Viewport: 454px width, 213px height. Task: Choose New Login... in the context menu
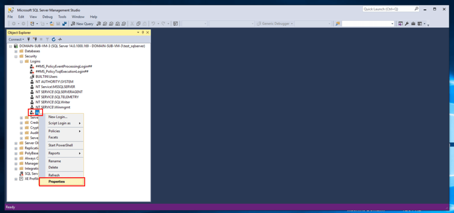pyautogui.click(x=58, y=117)
